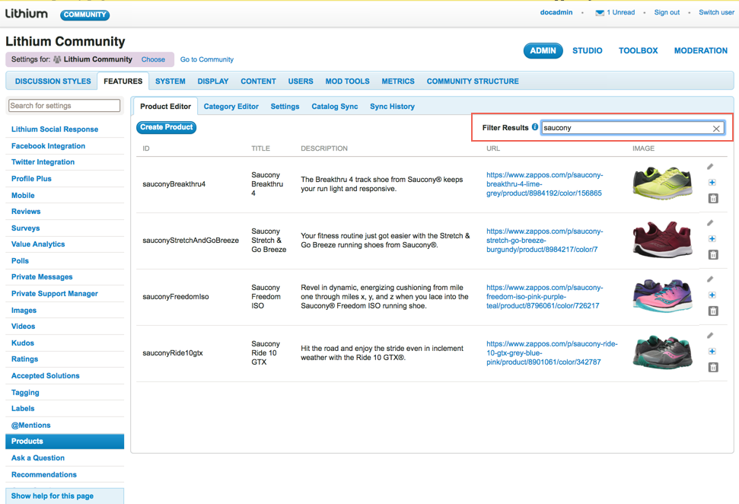Delete the sauconyBreakthru4 product with trash icon

(713, 199)
